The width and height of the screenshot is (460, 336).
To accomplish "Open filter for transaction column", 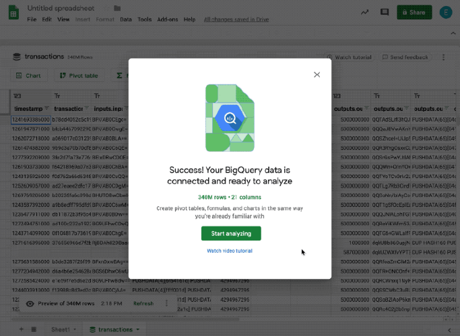I will pos(87,108).
